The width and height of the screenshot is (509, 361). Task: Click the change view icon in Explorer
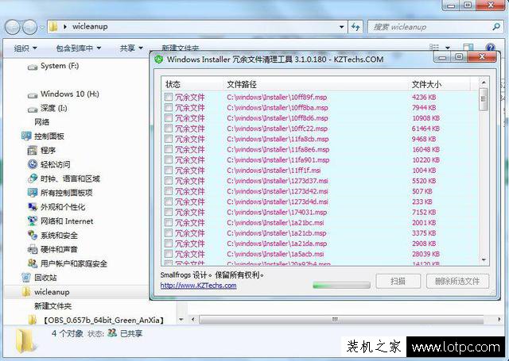tap(434, 48)
